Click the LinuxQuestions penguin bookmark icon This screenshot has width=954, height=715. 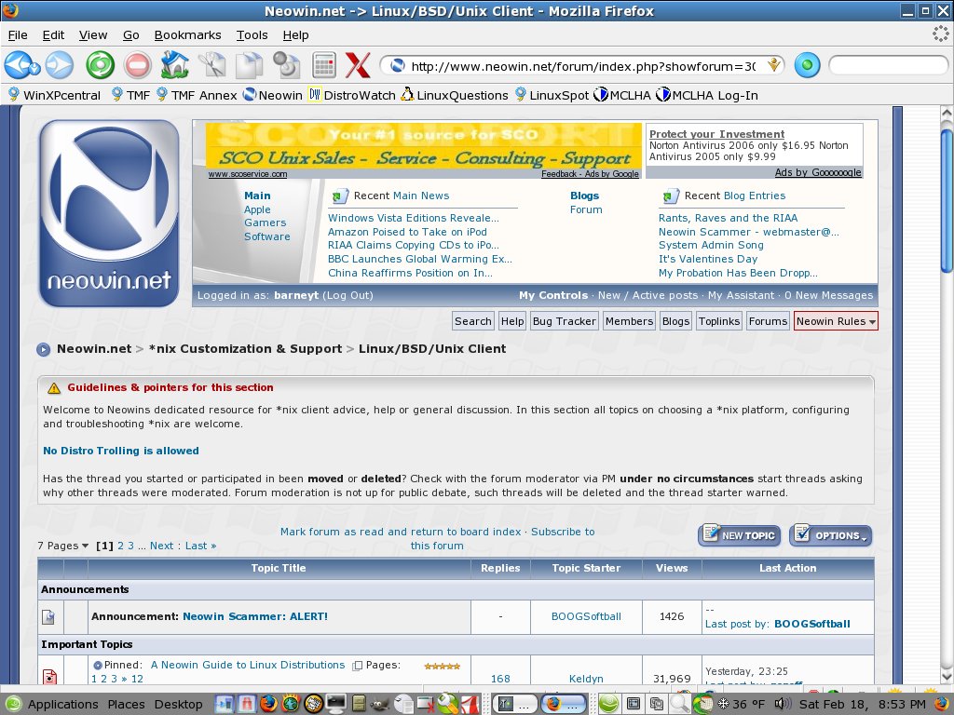tap(406, 94)
